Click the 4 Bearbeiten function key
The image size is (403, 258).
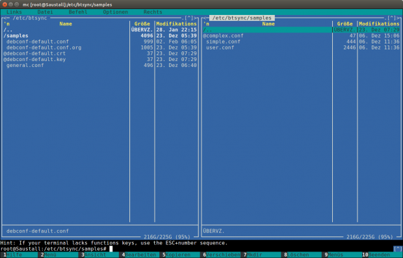point(139,255)
